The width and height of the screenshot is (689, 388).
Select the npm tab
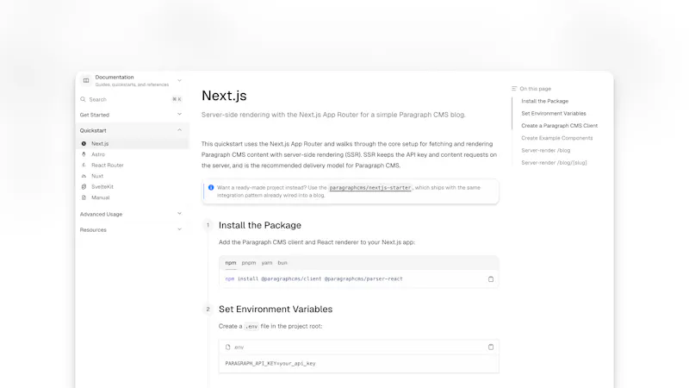[231, 263]
